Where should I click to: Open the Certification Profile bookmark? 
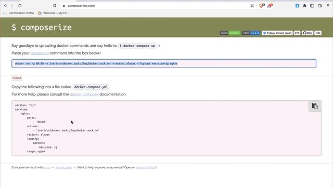pyautogui.click(x=19, y=13)
